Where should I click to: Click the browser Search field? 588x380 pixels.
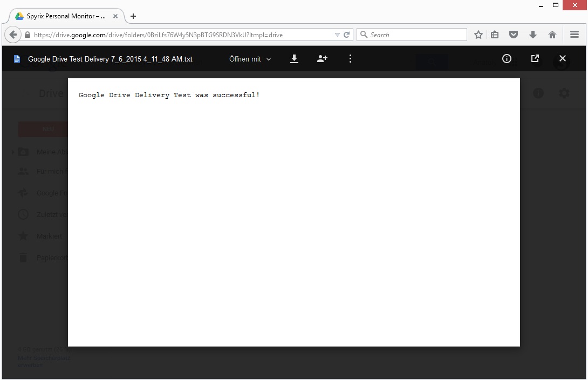[412, 35]
